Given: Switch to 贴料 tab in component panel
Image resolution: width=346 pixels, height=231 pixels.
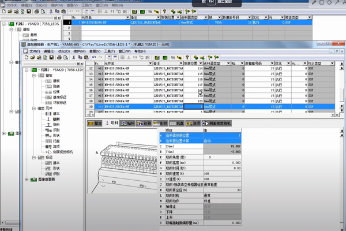Looking at the screenshot, I should click(127, 124).
